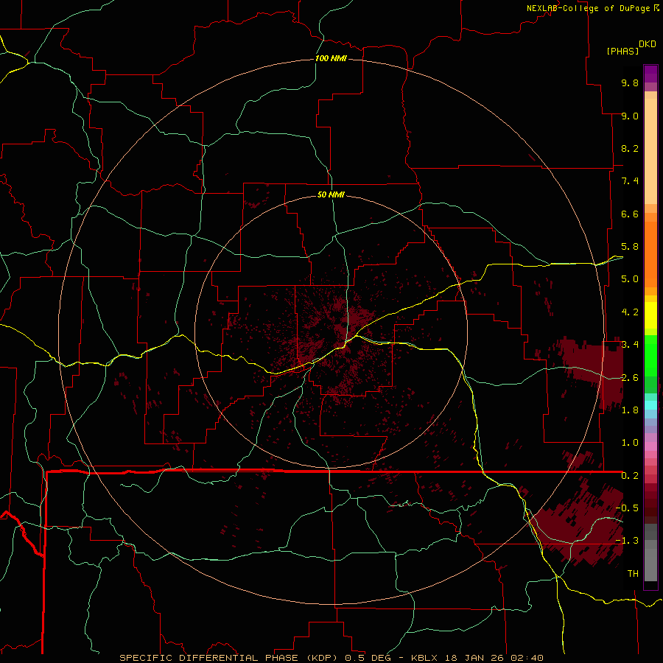Click the 1.0 scale value
Screen dimensions: 663x663
pyautogui.click(x=630, y=443)
